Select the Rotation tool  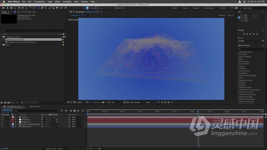(x=30, y=8)
